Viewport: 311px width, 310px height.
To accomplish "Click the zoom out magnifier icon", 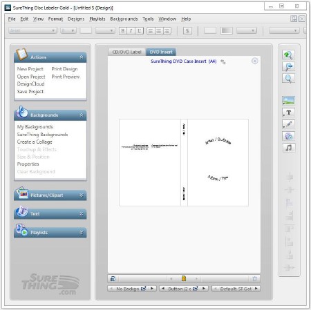I will 288,67.
